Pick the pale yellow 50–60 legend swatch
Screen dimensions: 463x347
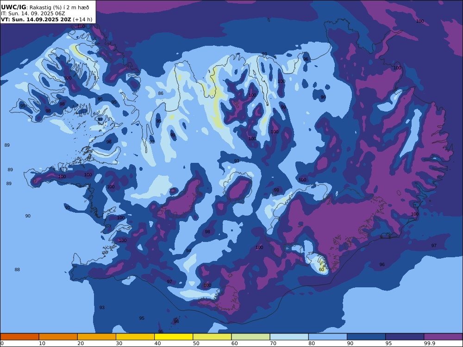pos(212,337)
